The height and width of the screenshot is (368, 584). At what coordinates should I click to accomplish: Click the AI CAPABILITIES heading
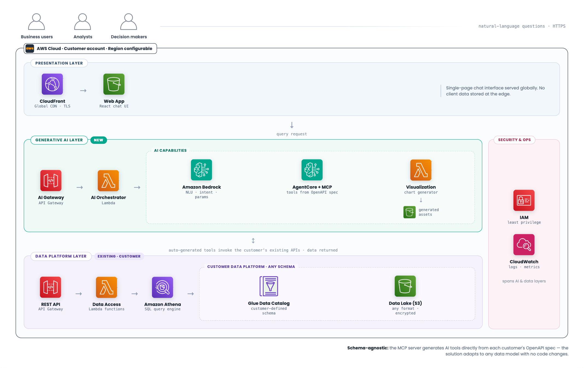tap(170, 150)
